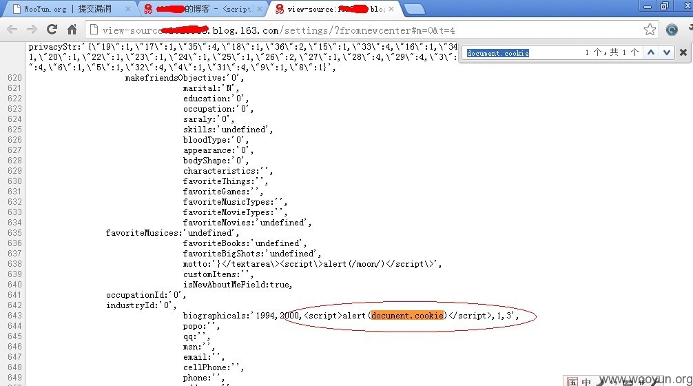Click the line 638 motto text
693x386 pixels.
[312, 264]
